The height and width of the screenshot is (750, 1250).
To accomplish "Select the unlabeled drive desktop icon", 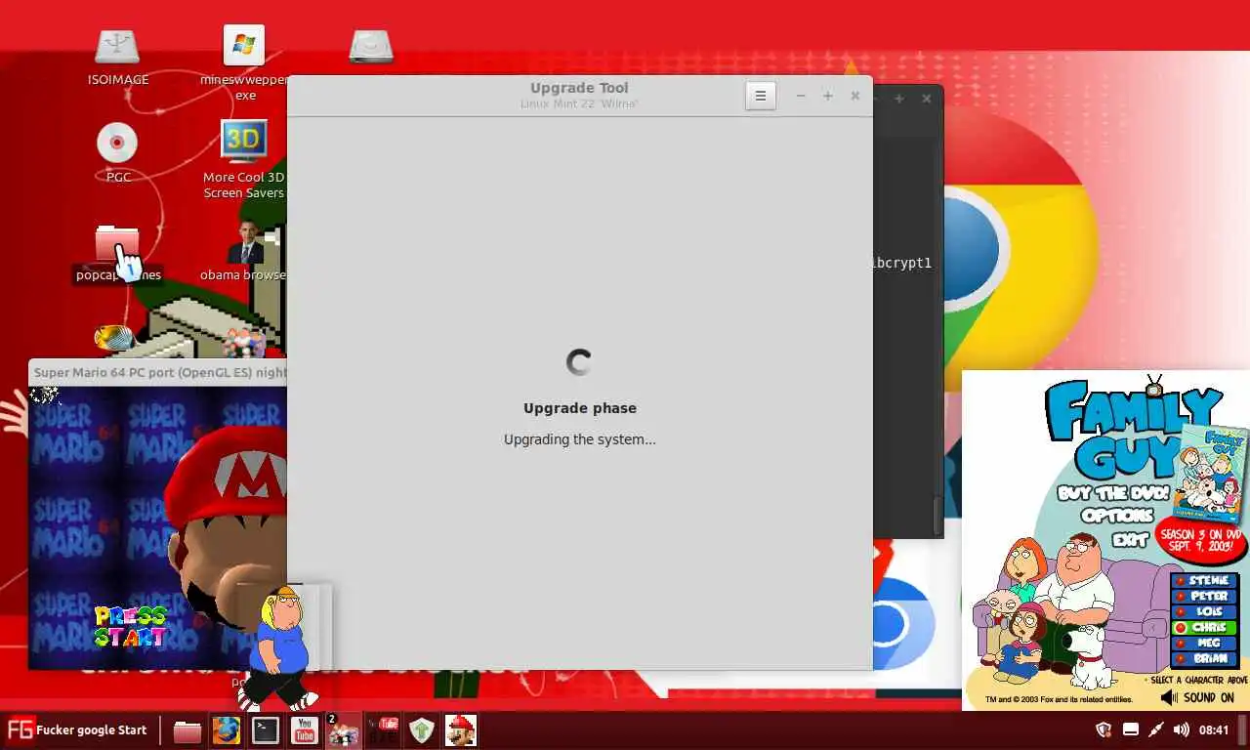I will 371,46.
